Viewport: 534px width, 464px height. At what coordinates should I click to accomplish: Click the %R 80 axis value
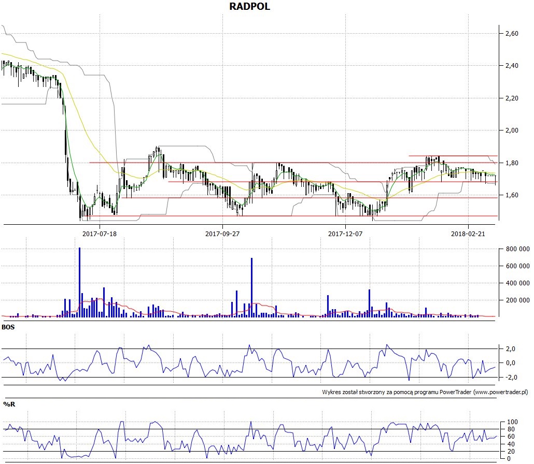point(511,429)
